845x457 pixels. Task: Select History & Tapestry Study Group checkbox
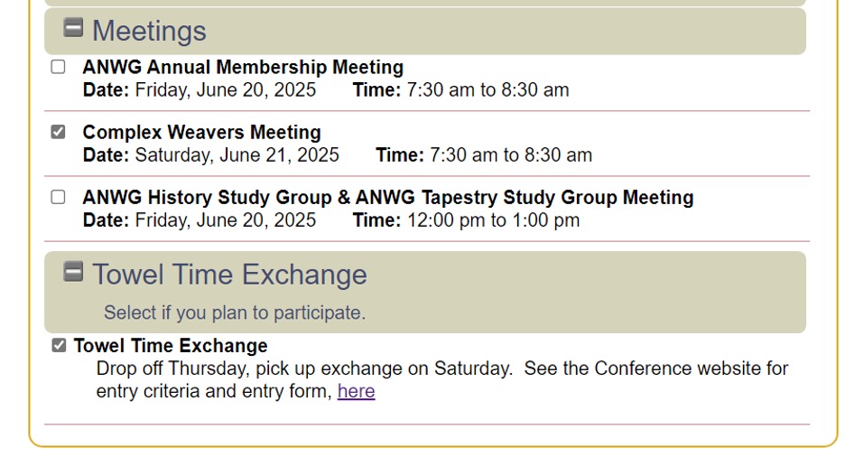pos(59,197)
